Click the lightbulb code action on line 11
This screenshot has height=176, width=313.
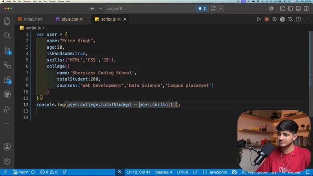tap(41, 97)
